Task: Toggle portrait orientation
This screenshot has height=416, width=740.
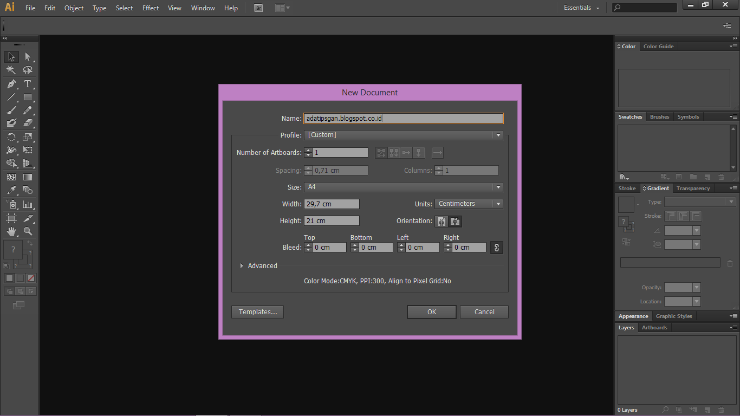Action: point(441,222)
